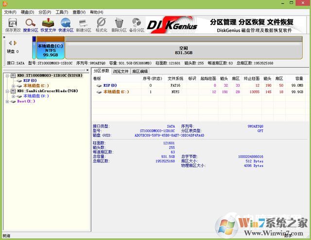Open the 恢复文件 (Recover Files) tool
Viewport: 311px width, 240px height.
tap(48, 25)
